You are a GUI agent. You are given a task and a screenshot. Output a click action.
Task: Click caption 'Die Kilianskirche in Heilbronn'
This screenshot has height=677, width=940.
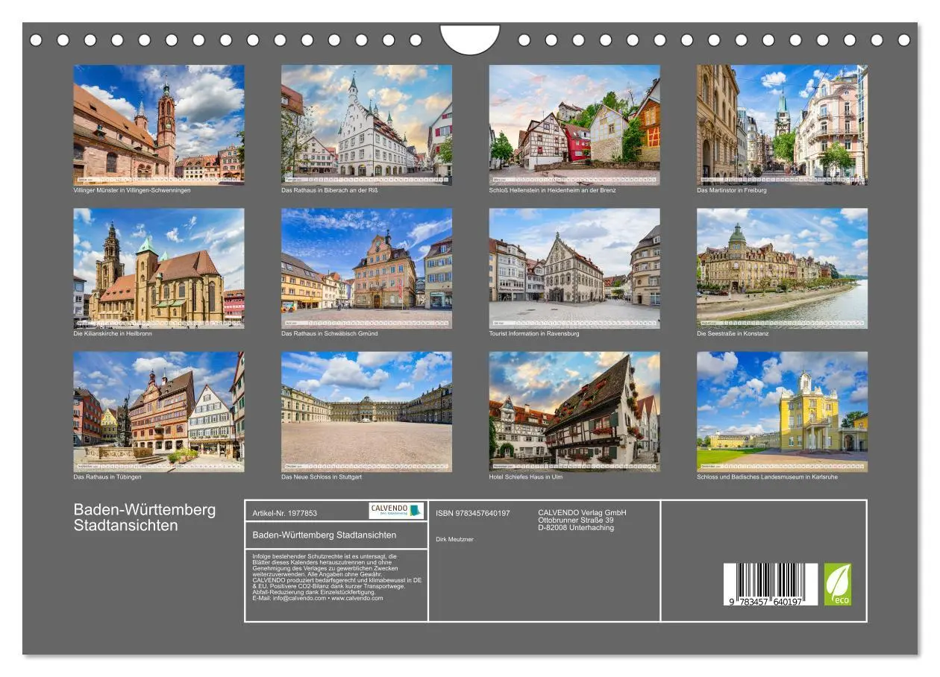pyautogui.click(x=113, y=333)
